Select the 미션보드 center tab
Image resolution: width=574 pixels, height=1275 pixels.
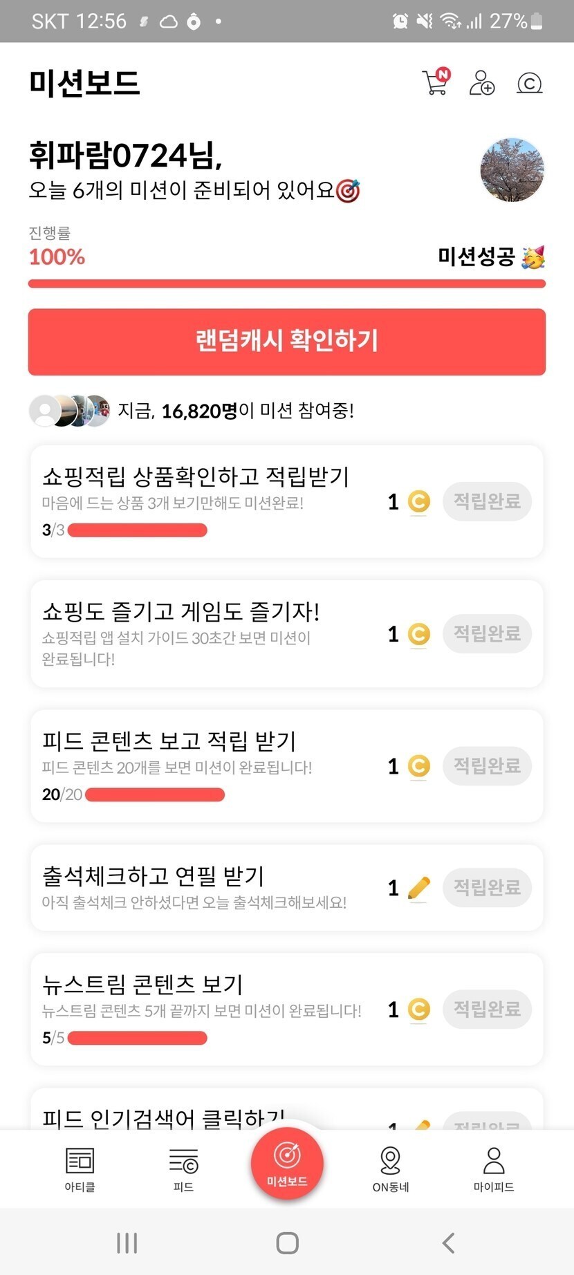(287, 1163)
